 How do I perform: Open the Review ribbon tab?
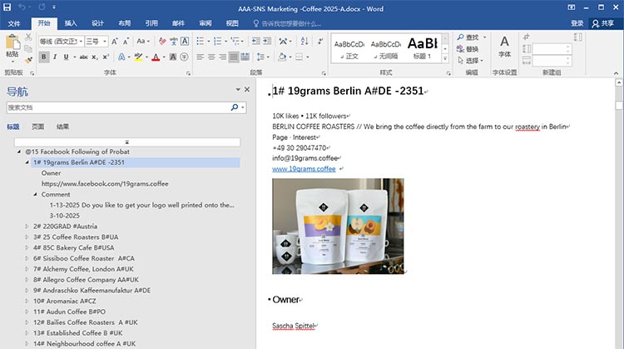pos(206,23)
